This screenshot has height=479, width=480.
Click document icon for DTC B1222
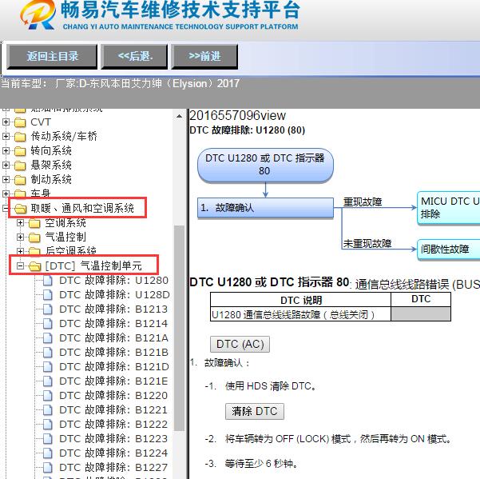(48, 425)
